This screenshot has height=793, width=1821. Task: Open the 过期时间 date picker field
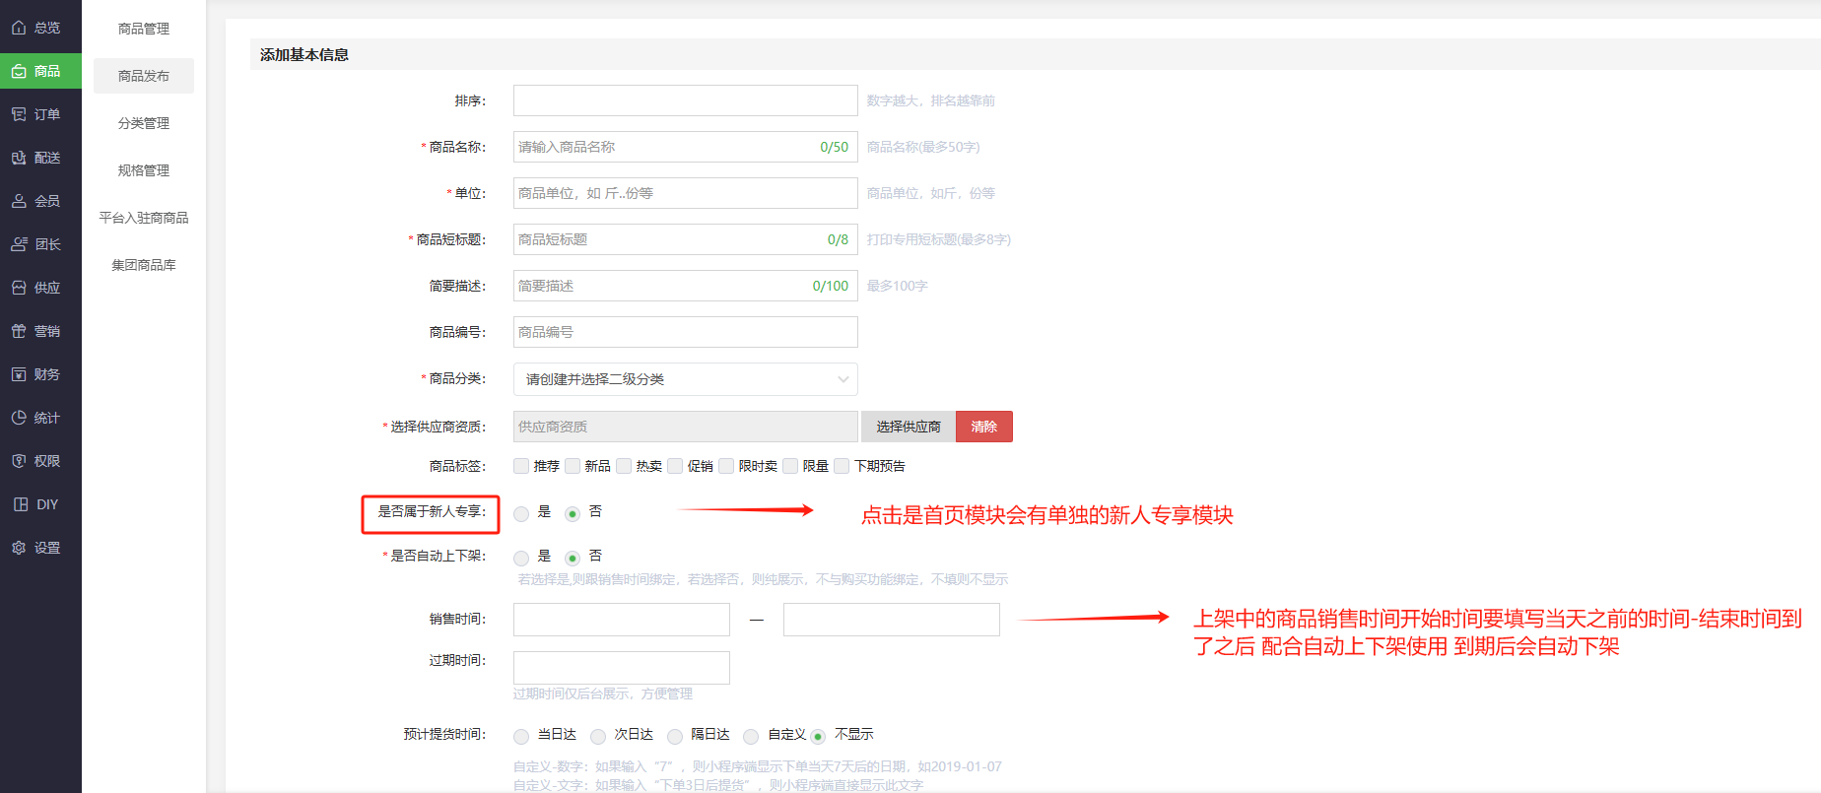coord(621,667)
